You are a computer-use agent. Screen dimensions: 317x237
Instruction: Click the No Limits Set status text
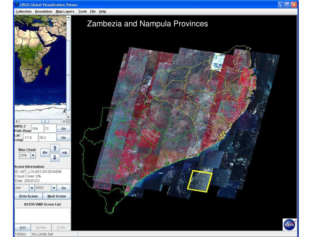tap(42, 234)
